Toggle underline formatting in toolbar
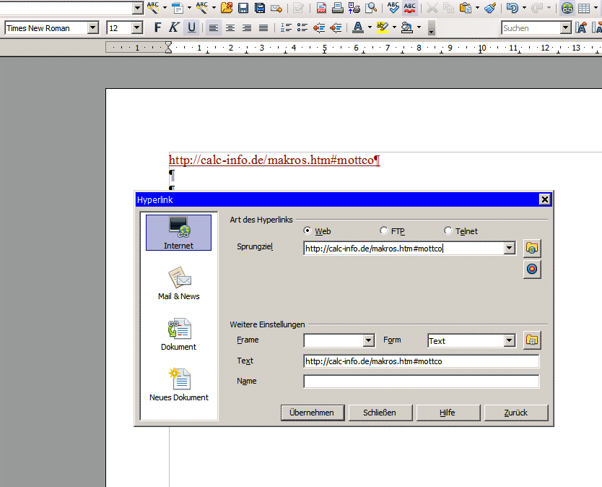Image resolution: width=602 pixels, height=487 pixels. 191,28
